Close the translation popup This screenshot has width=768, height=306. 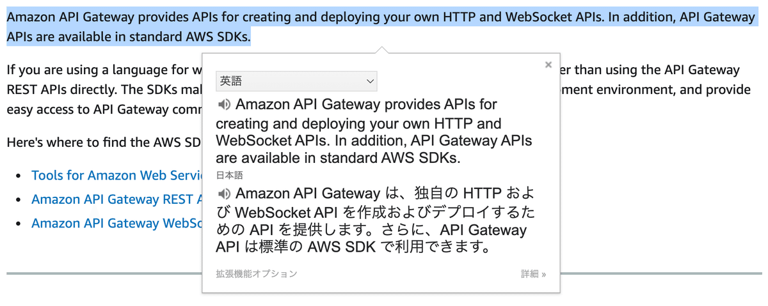(x=548, y=65)
